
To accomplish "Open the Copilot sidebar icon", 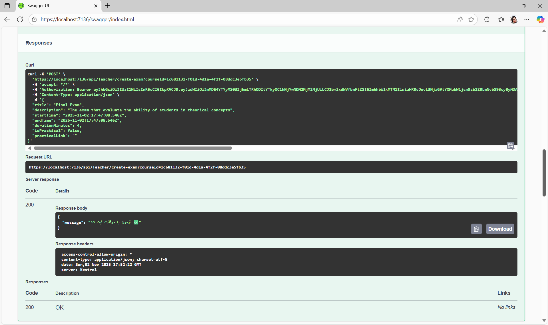I will point(540,19).
